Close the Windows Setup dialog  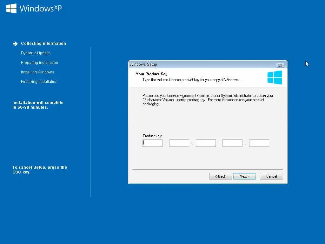(280, 65)
